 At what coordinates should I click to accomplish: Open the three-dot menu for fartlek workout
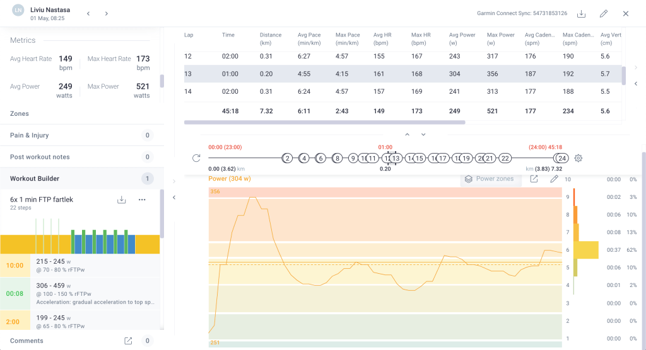click(142, 200)
